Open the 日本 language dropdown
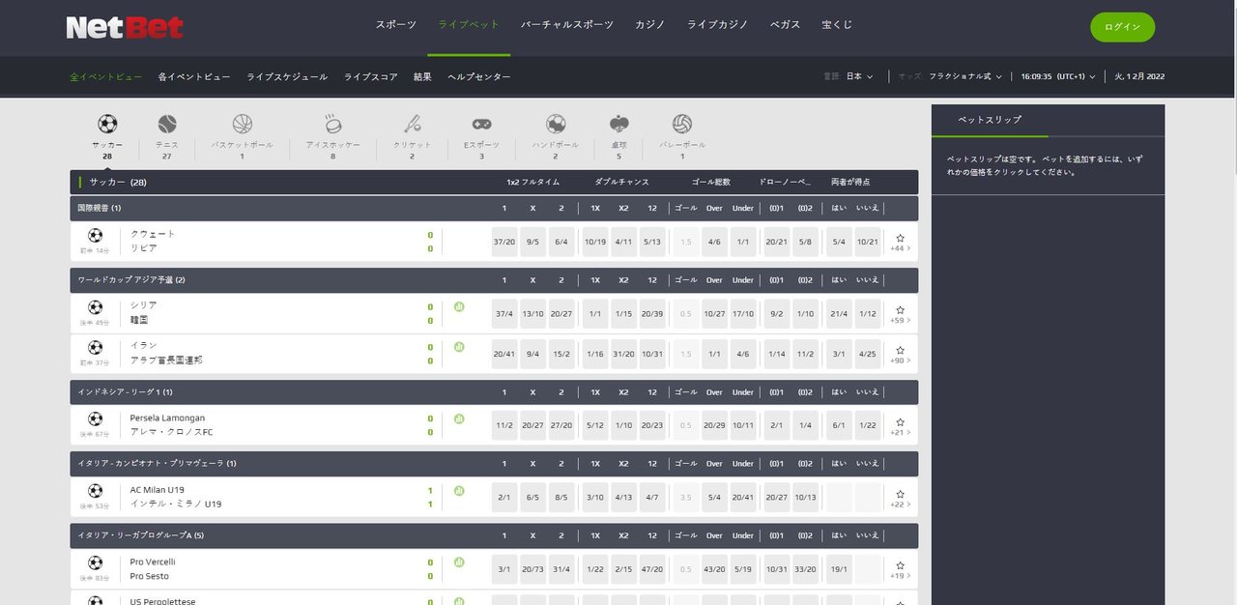Screen dimensions: 1237x605 [x=856, y=75]
